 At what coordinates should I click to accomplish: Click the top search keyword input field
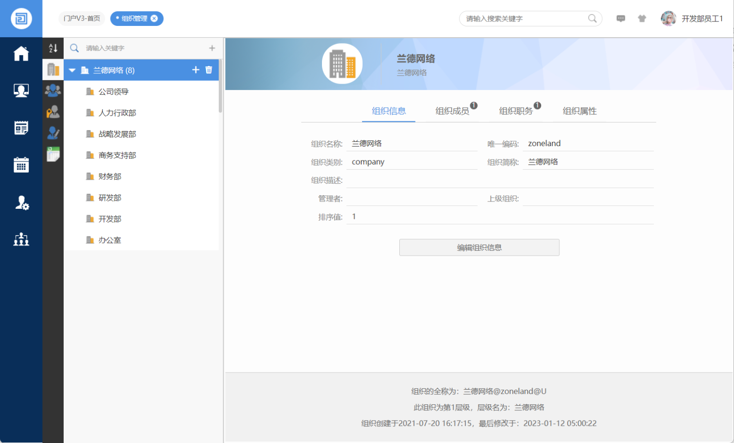pos(525,19)
